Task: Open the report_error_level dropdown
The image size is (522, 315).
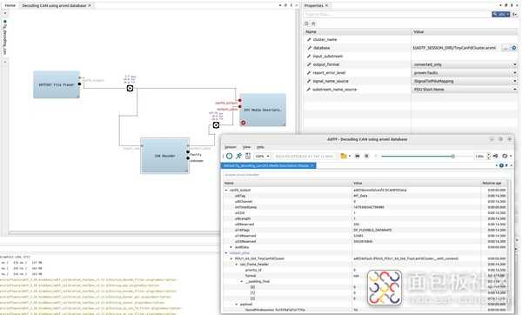Action: [465, 72]
